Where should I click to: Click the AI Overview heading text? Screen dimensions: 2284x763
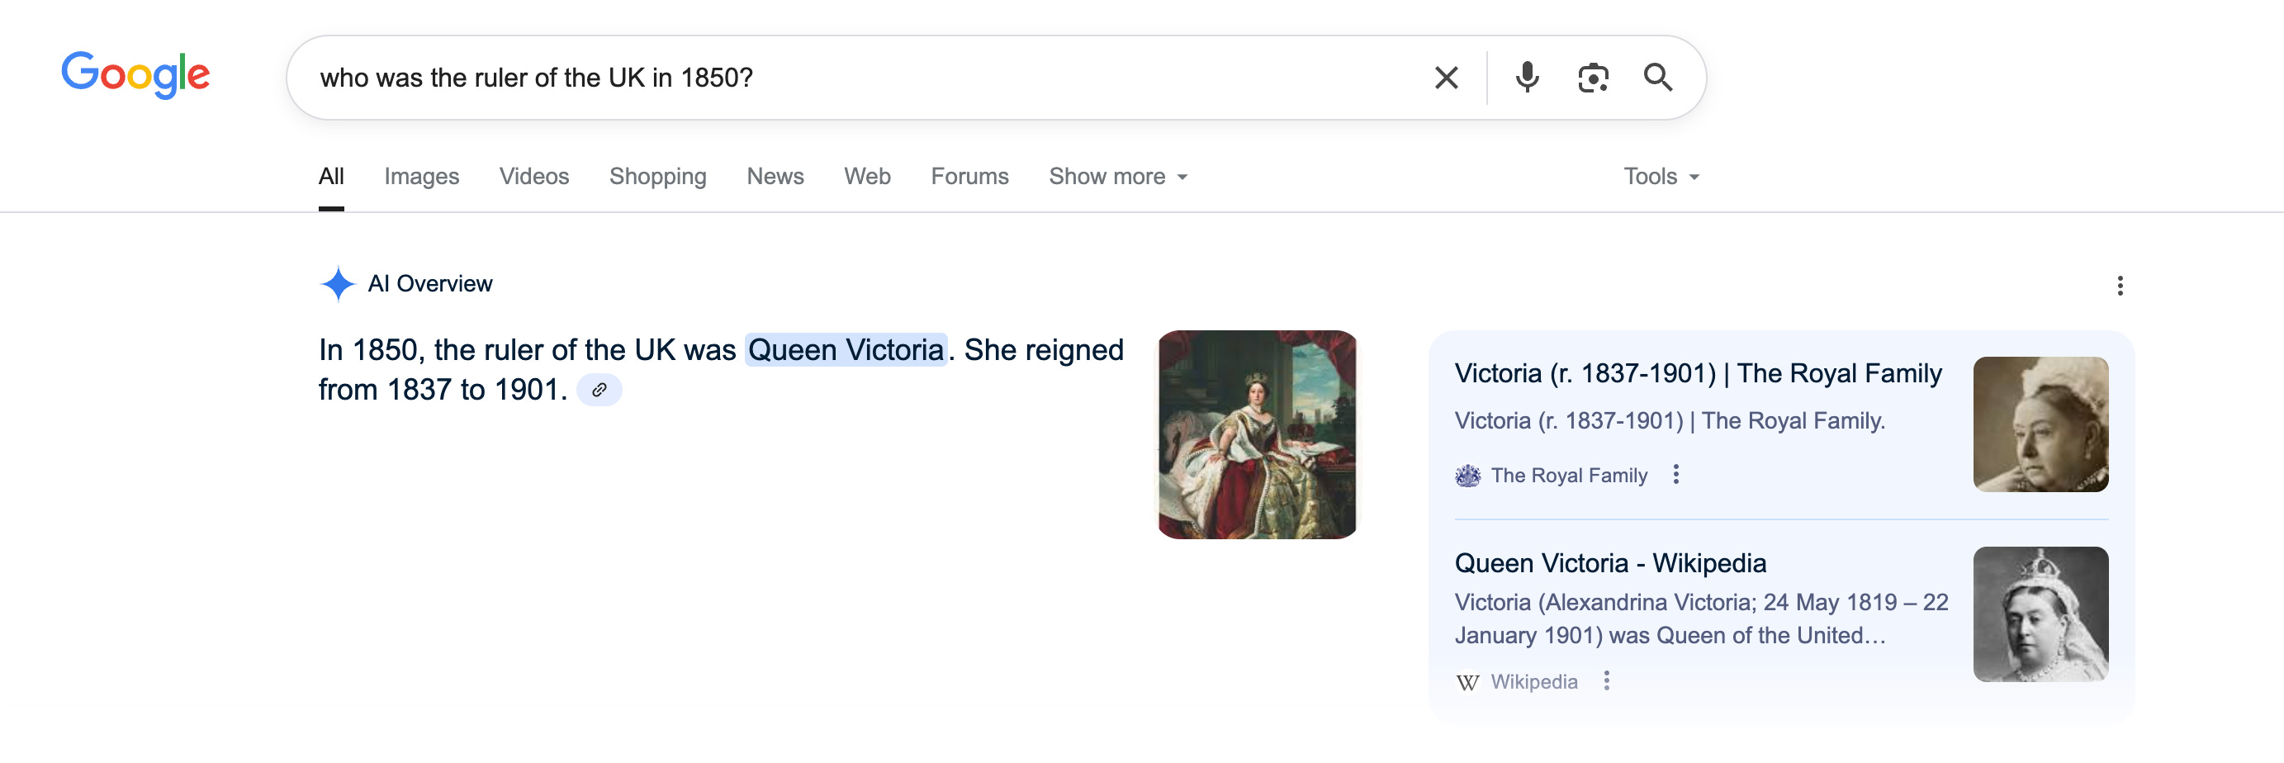click(430, 284)
